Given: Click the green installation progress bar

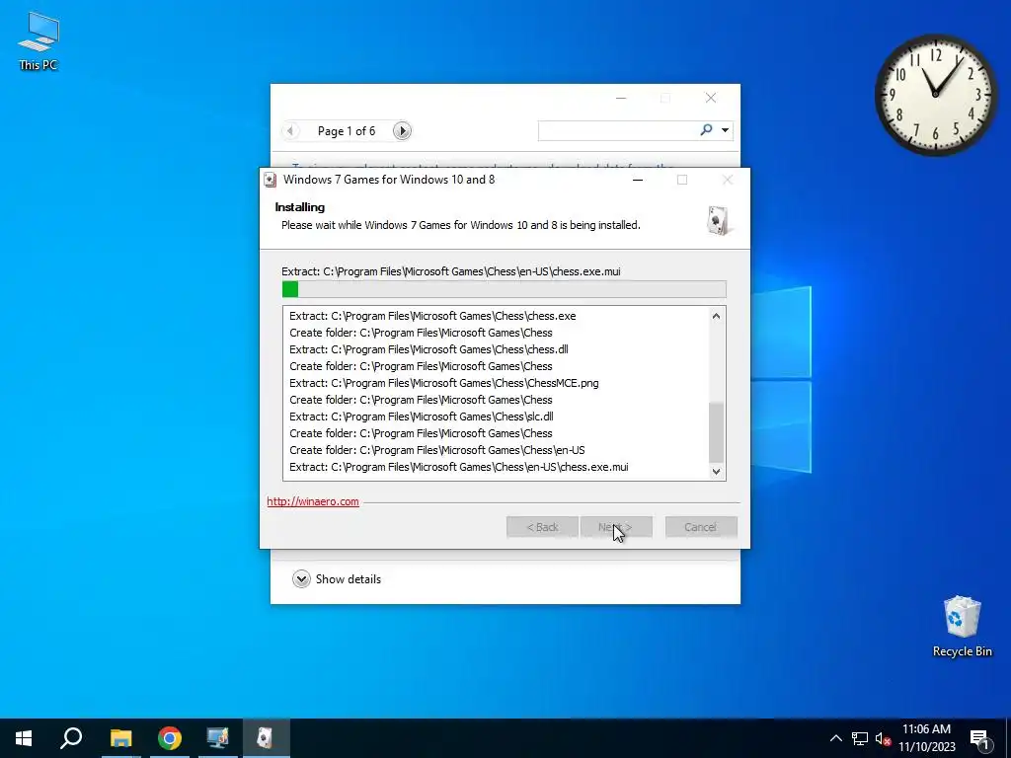Looking at the screenshot, I should (x=504, y=289).
